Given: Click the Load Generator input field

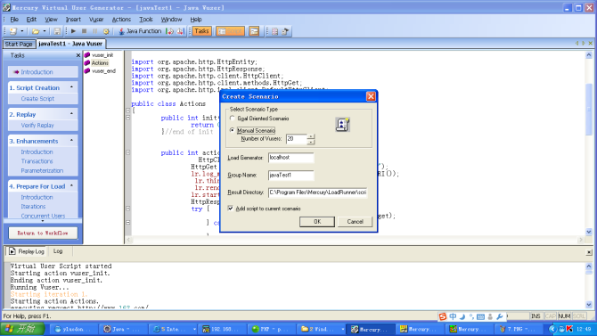Looking at the screenshot, I should 291,158.
